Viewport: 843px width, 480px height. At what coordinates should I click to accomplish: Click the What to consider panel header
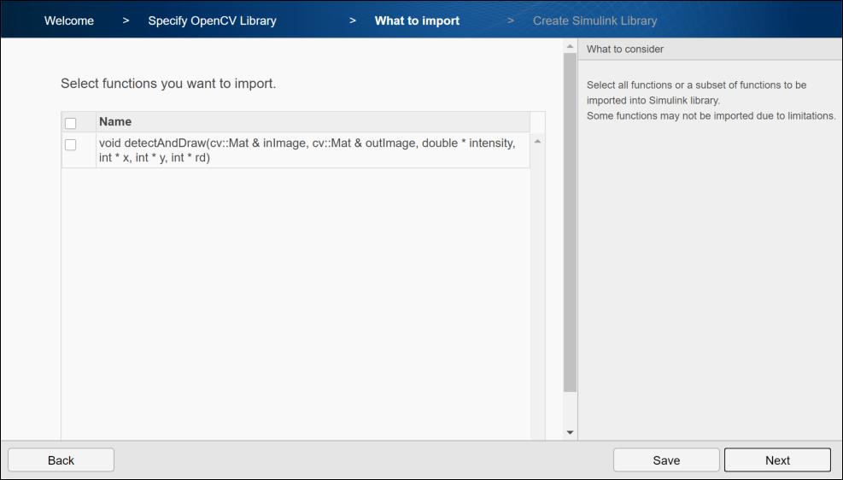click(x=625, y=50)
